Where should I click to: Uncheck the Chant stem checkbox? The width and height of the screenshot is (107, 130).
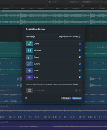click(x=80, y=44)
